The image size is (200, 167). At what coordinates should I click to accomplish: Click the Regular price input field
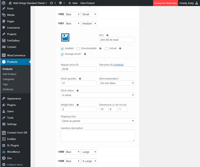79,69
